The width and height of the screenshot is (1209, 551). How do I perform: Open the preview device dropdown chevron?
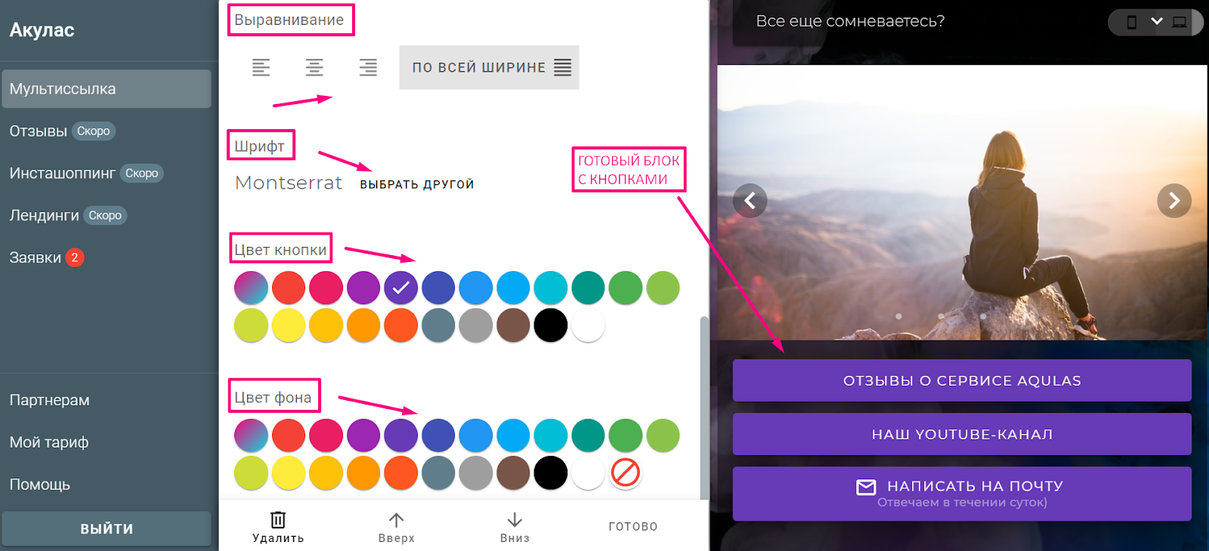pyautogui.click(x=1157, y=21)
